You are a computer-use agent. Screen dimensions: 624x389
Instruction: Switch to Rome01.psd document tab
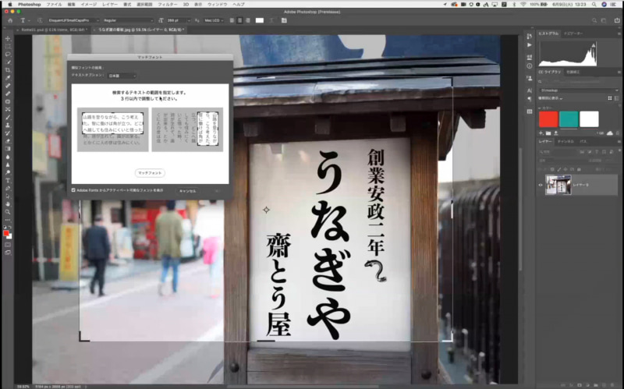54,30
